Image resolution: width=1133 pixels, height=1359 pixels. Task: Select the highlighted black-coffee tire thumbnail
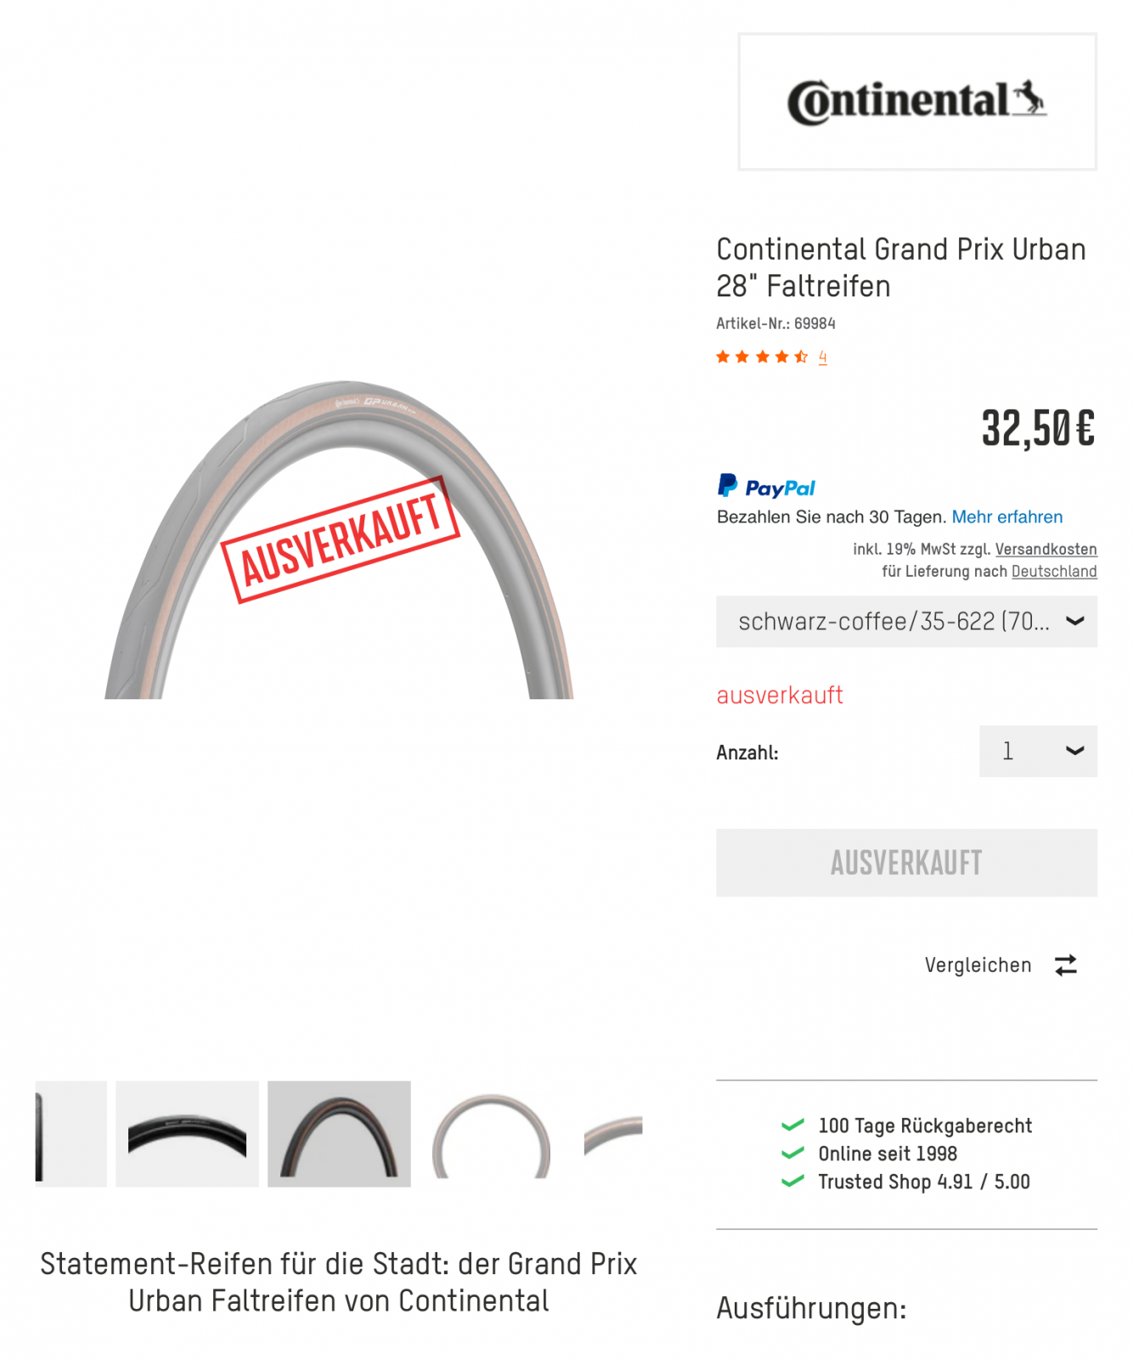[339, 1134]
